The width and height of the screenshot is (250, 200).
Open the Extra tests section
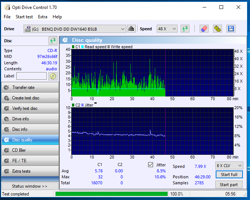pyautogui.click(x=30, y=171)
